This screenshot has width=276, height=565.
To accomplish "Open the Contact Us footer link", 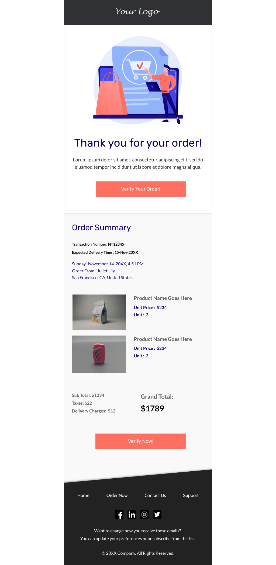I will [155, 495].
